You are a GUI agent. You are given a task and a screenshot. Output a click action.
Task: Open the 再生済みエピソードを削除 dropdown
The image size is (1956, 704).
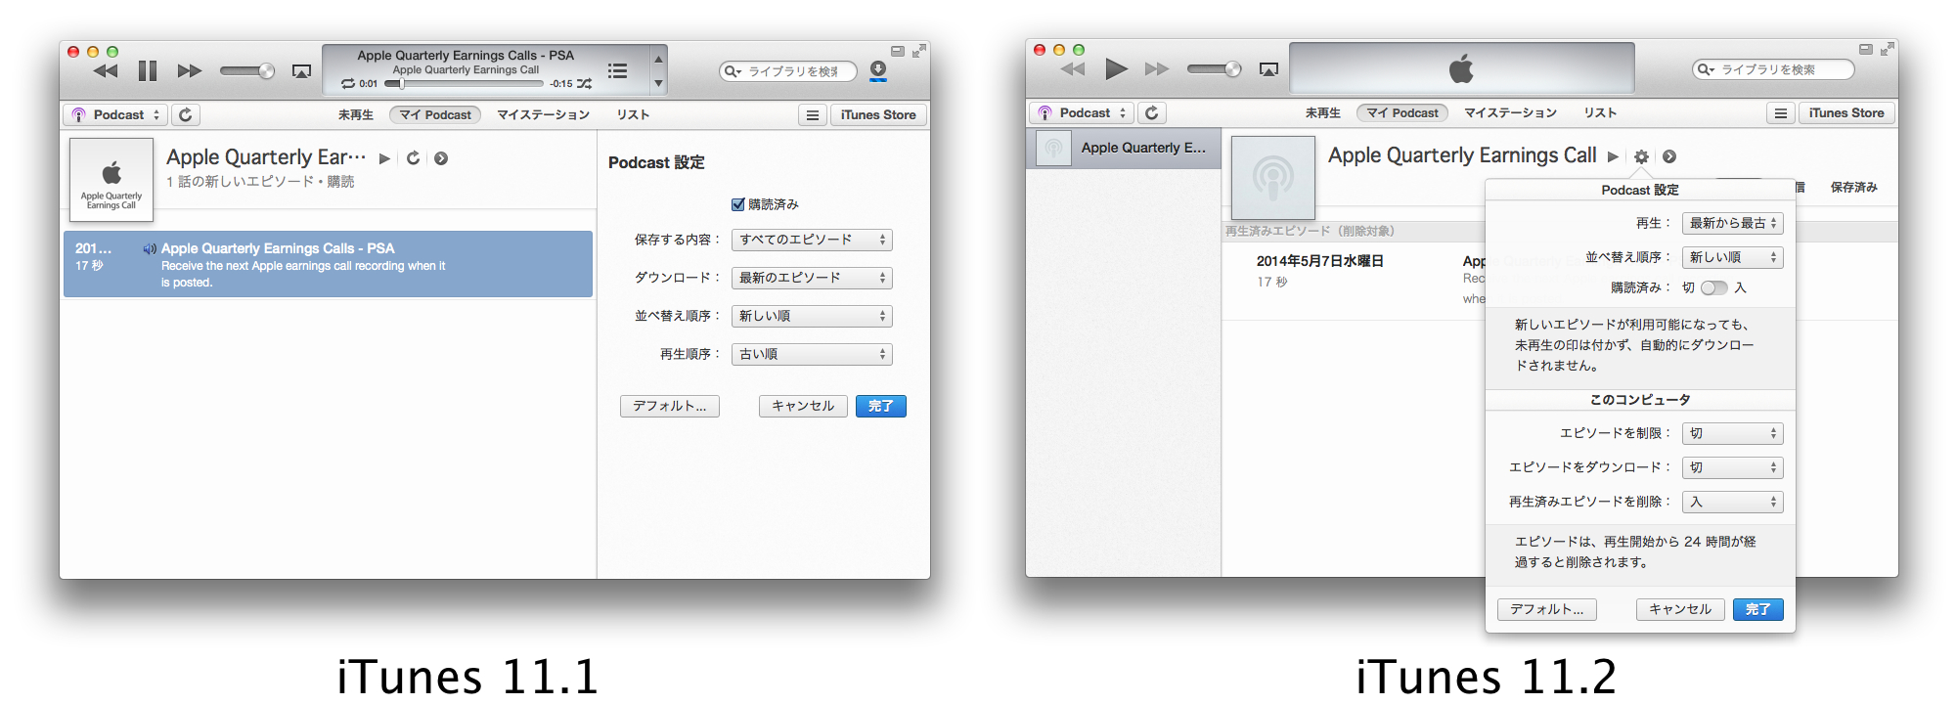click(x=1732, y=502)
